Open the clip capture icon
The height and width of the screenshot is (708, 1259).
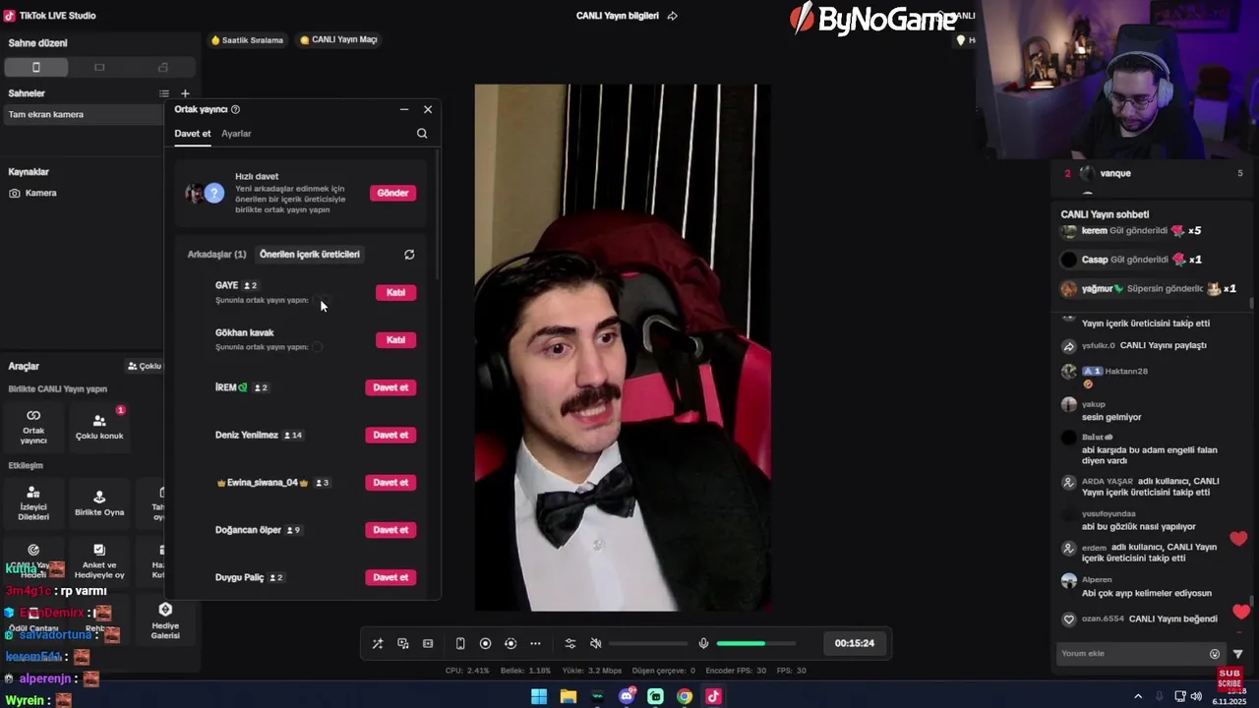pyautogui.click(x=428, y=644)
